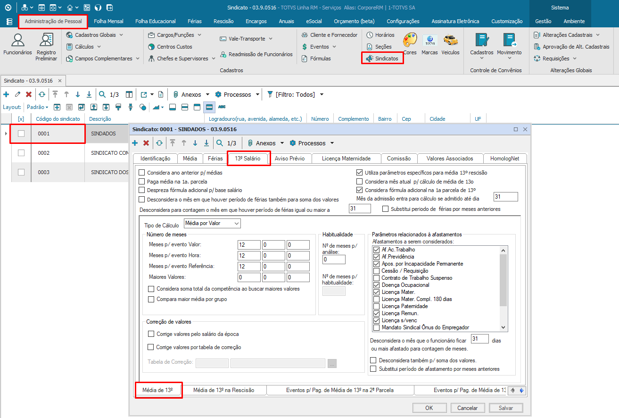Expand Campos Complementares menu
Viewport: 619px width, 418px height.
138,59
